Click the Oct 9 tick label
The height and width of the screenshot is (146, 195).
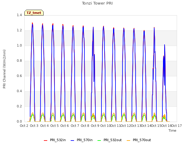point(95,126)
